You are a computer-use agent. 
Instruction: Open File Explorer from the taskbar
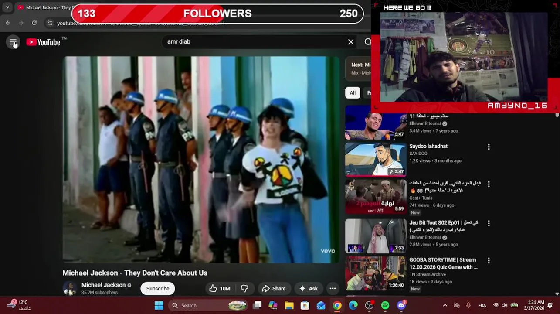pos(289,305)
